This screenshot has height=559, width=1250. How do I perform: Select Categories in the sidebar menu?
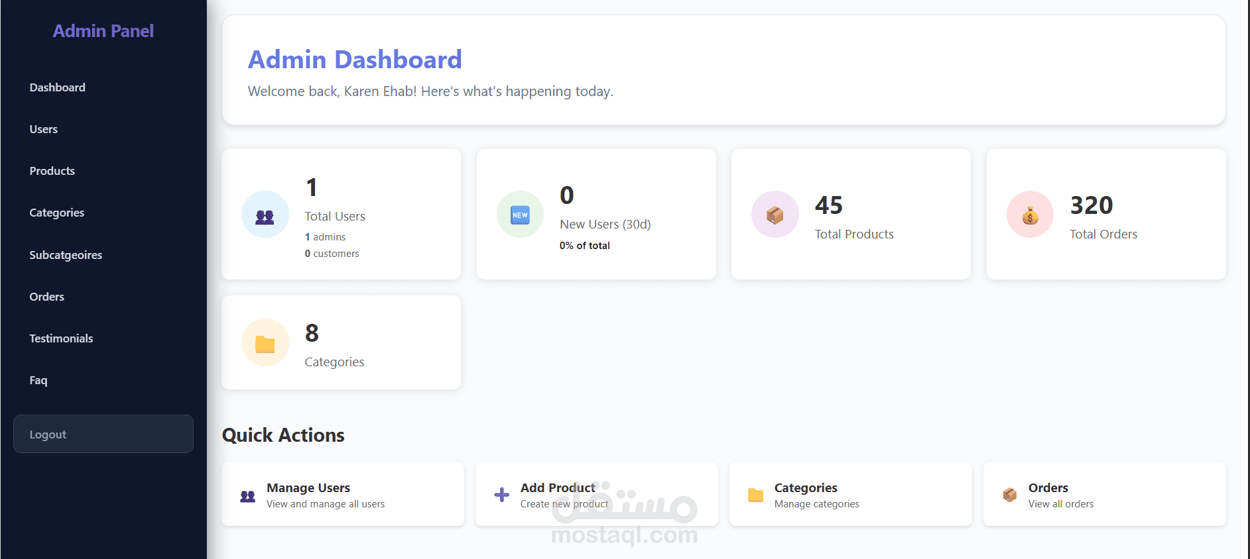(57, 213)
